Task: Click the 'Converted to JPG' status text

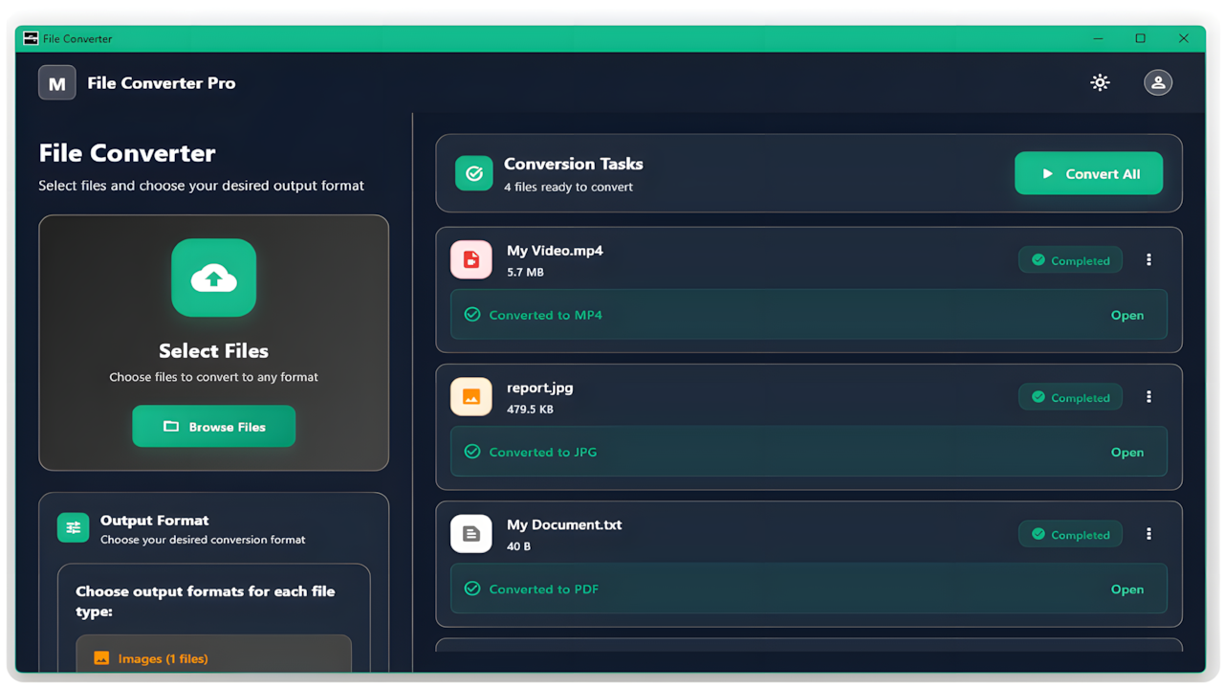Action: [542, 452]
